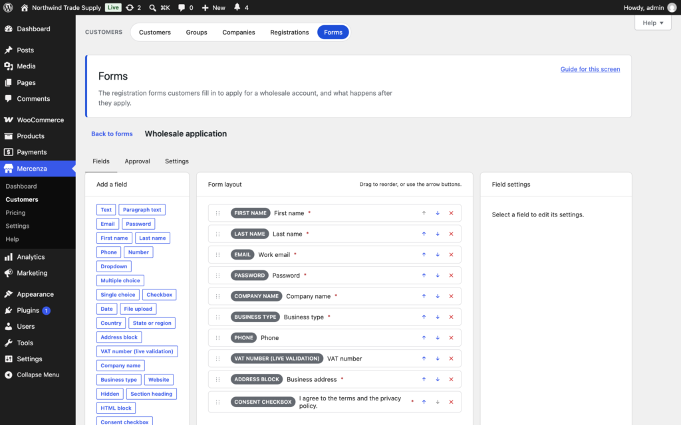Image resolution: width=681 pixels, height=425 pixels.
Task: Select the Fields tab
Action: click(101, 161)
